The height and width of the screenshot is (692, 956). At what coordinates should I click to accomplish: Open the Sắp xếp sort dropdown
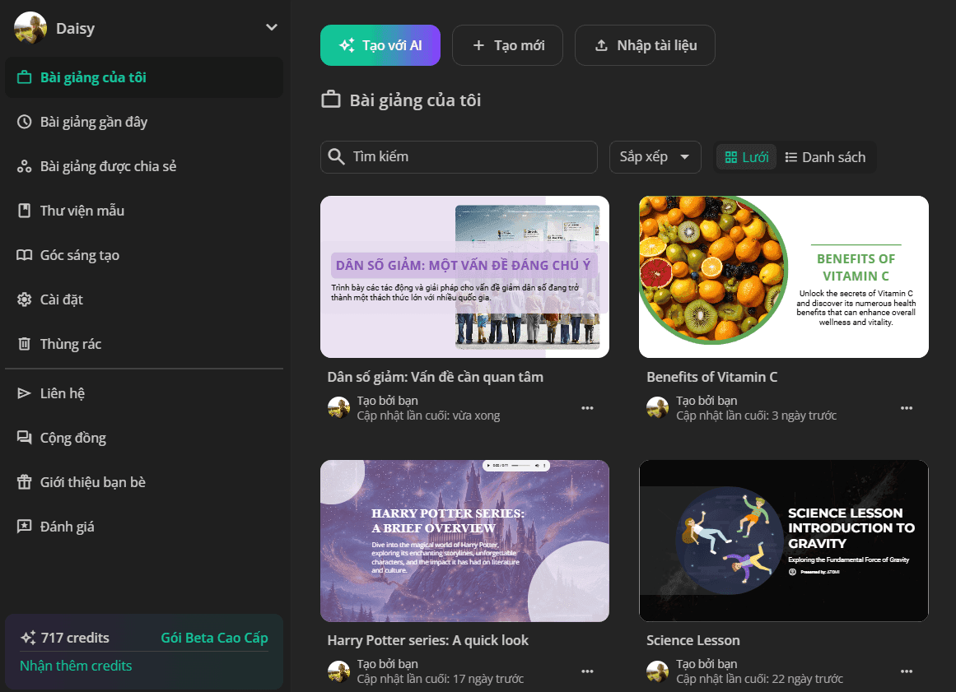655,157
